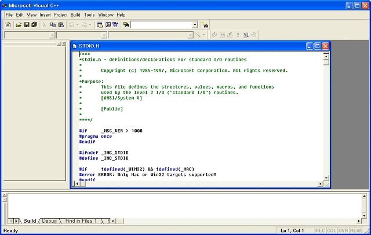
Task: Click the Execute Program exclamation icon
Action: click(x=238, y=35)
